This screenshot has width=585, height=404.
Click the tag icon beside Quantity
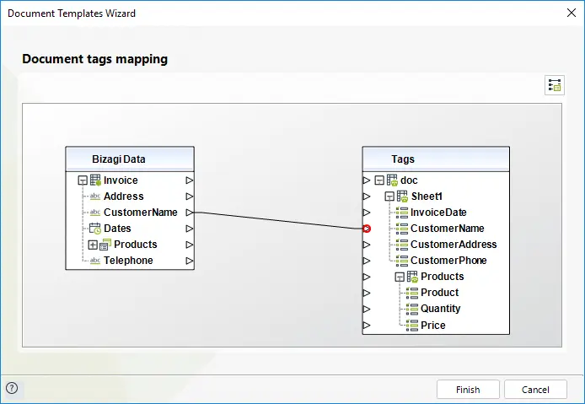click(x=412, y=309)
